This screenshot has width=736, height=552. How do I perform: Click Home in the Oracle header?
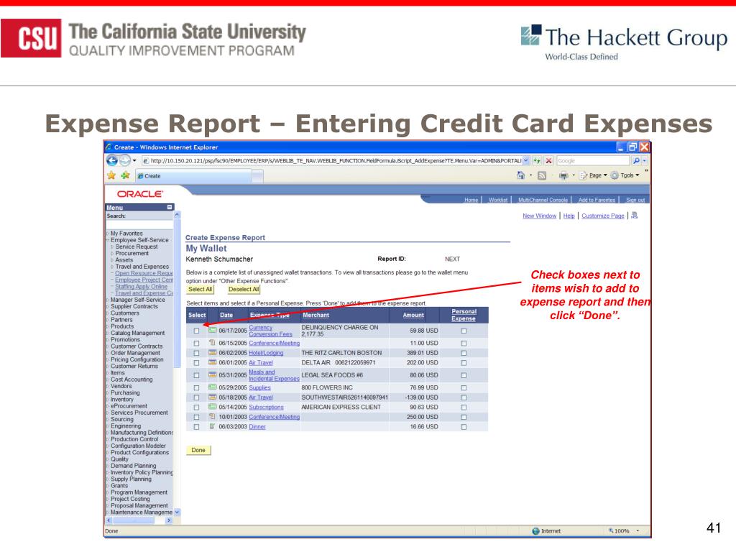click(471, 200)
